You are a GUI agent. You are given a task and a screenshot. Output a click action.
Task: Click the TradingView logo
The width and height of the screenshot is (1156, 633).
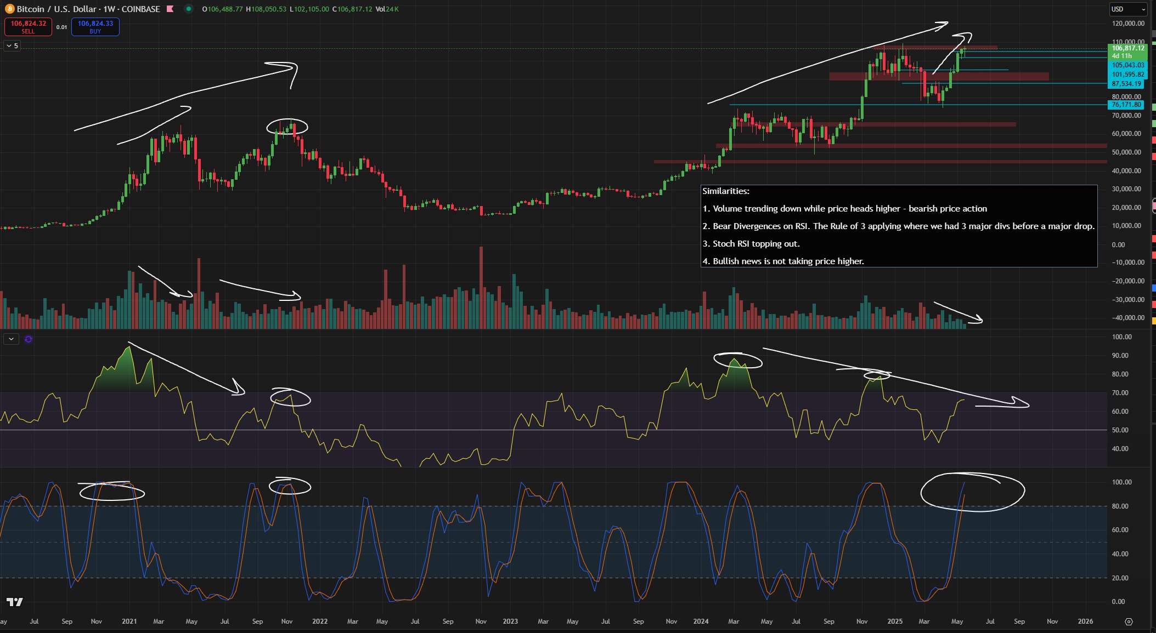pos(15,602)
